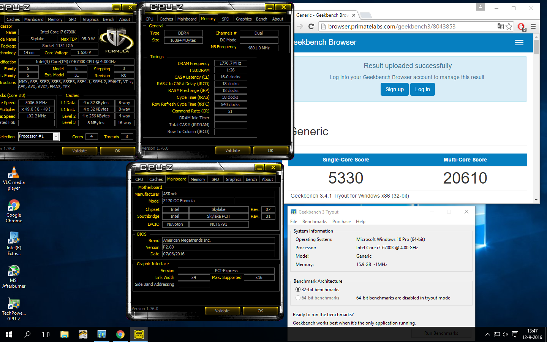Expand hidden system tray icons chevron
547x342 pixels.
click(x=487, y=334)
